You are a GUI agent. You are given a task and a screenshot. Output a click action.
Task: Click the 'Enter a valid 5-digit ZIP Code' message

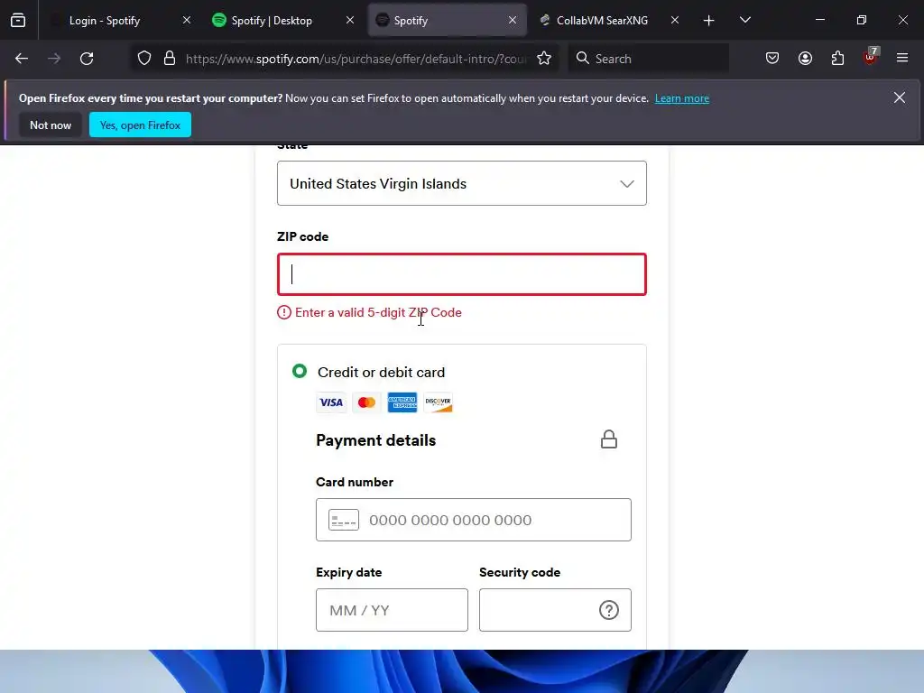pyautogui.click(x=378, y=312)
